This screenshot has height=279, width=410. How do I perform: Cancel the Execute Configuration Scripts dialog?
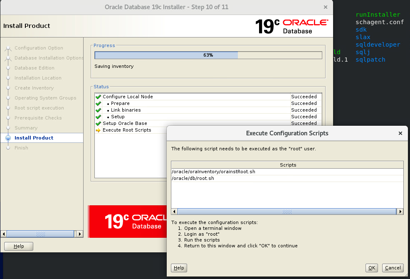393,268
